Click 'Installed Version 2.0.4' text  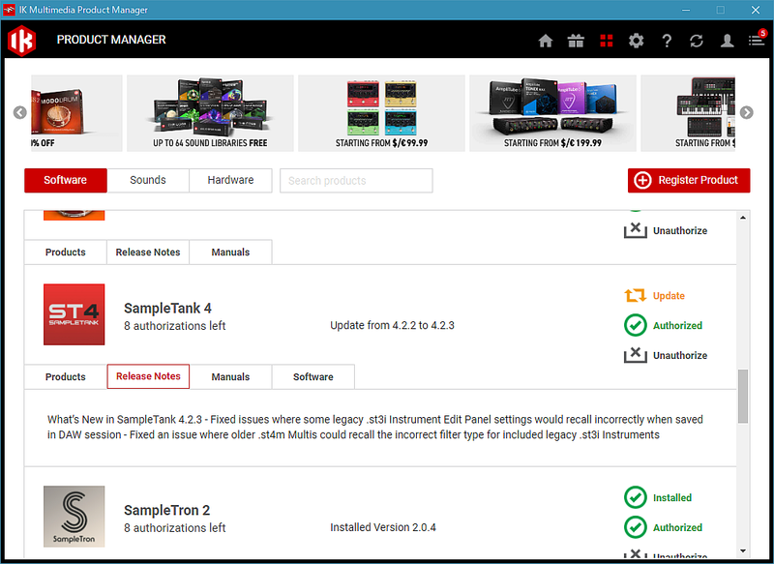tap(383, 527)
